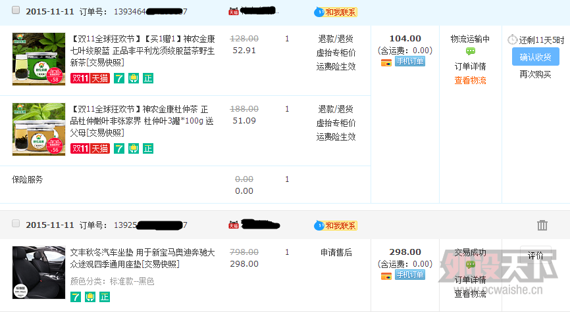The image size is (570, 312).
Task: Click the 手机订单 badge under the 298.00 total
Action: pyautogui.click(x=410, y=275)
